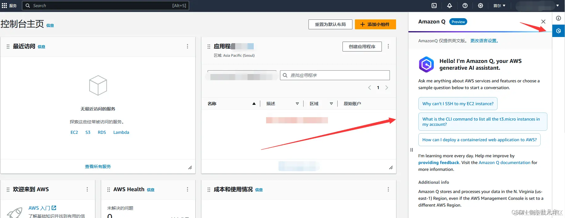Open the services grid menu icon
This screenshot has width=565, height=218.
point(4,6)
